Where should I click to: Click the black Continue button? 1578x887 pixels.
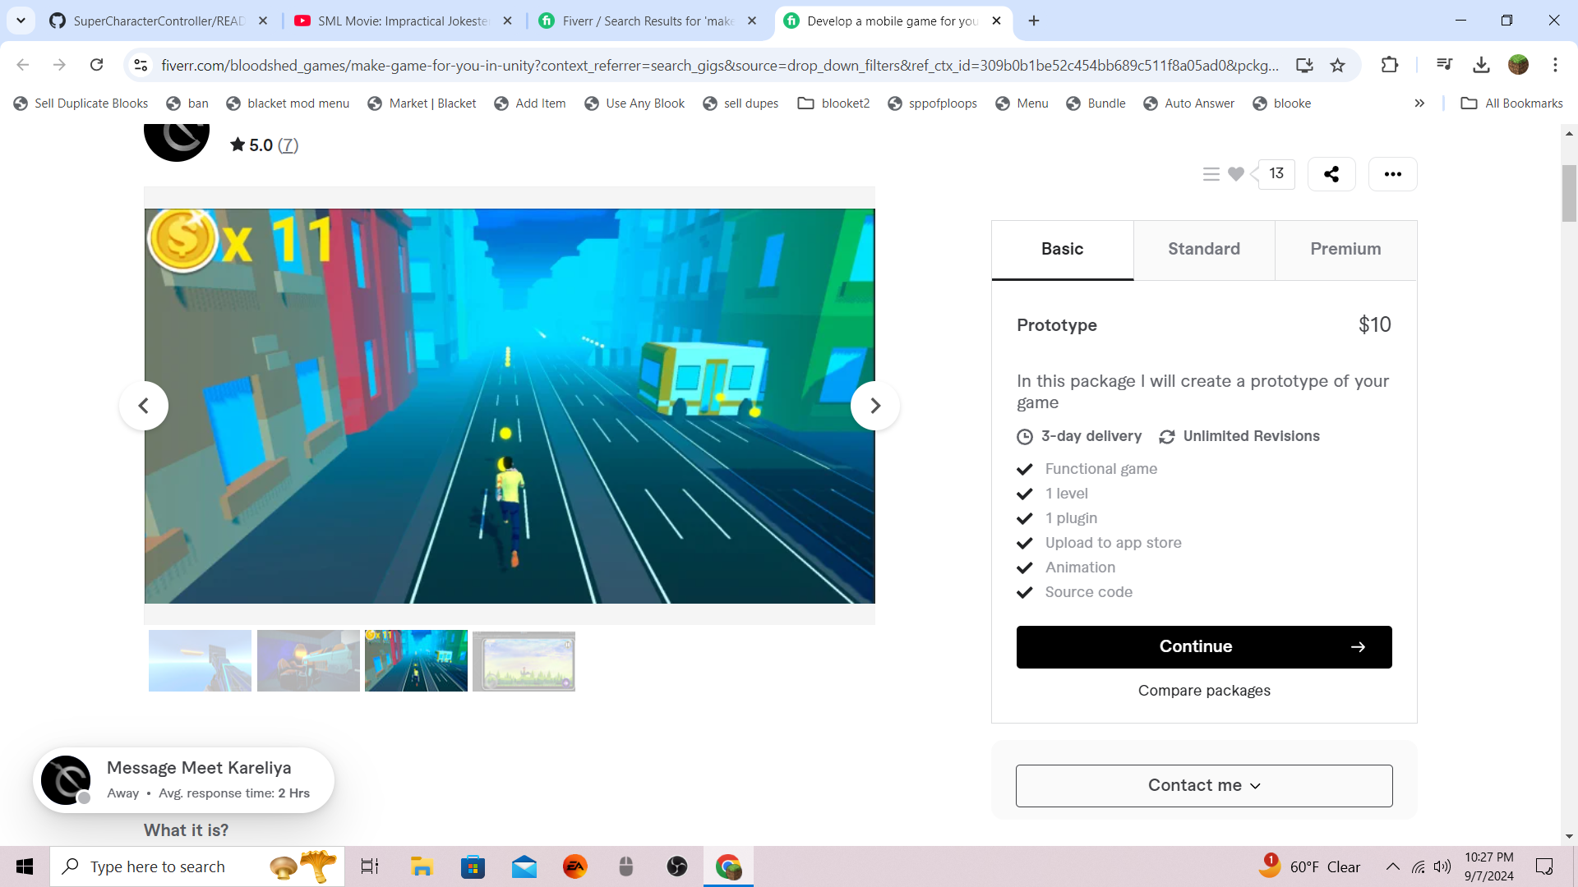1203,647
